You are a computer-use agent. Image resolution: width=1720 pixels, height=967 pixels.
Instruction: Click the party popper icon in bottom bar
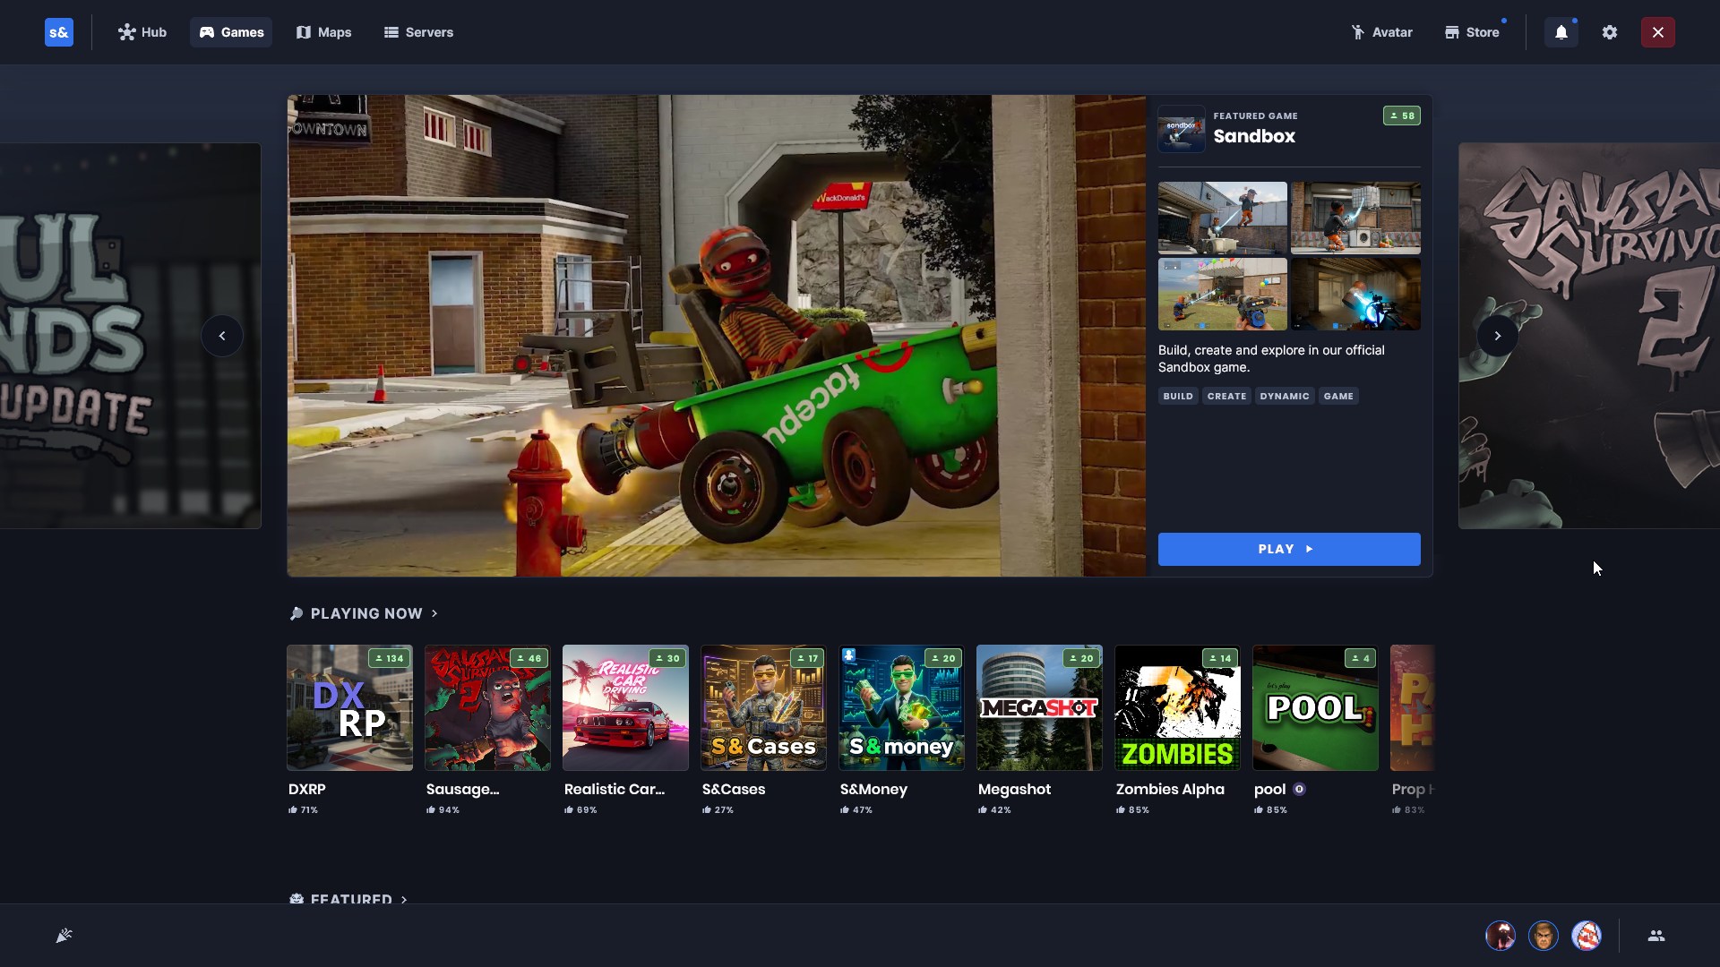pos(64,936)
